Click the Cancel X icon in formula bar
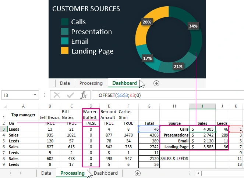The image size is (244, 178). pos(57,95)
